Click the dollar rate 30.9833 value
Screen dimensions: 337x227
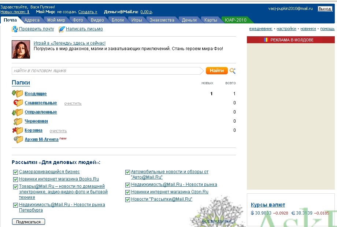coord(263,213)
